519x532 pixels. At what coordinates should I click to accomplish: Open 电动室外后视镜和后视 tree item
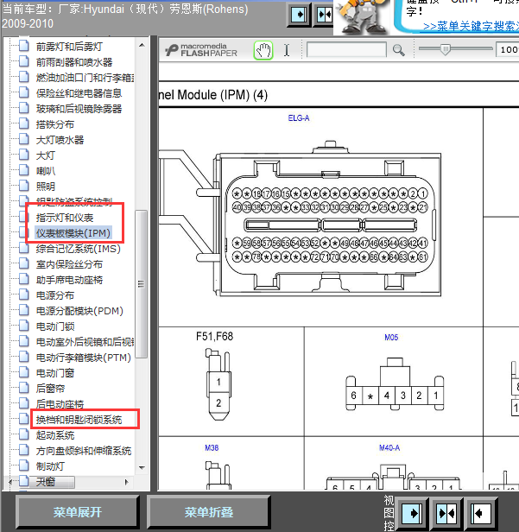tap(85, 342)
